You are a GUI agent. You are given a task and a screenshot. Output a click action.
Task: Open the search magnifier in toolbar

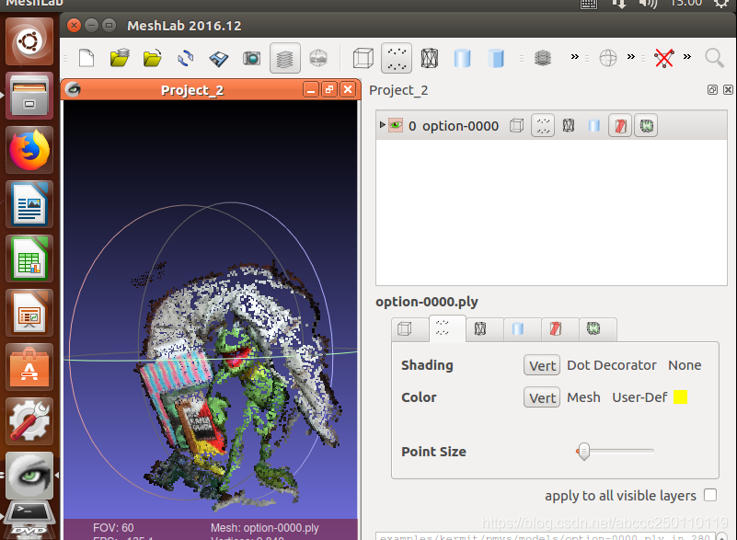[714, 58]
